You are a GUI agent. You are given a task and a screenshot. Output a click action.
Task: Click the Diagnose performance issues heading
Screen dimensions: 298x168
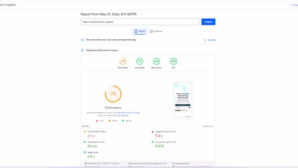click(102, 50)
